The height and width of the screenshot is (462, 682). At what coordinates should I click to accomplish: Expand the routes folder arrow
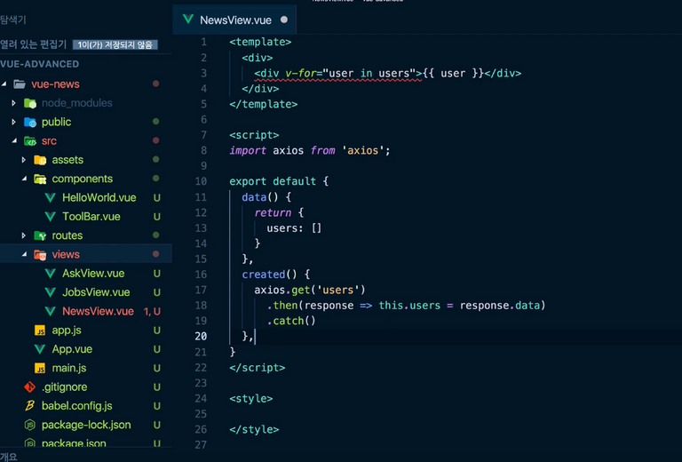point(24,235)
